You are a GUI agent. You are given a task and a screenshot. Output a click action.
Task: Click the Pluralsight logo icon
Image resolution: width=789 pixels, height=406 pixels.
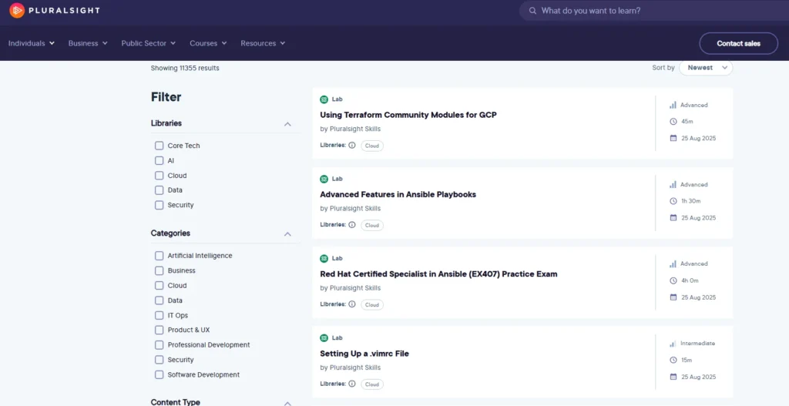click(x=17, y=10)
